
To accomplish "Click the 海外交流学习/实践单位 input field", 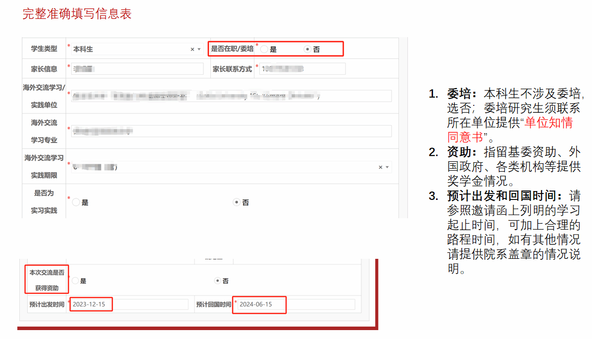I will (x=231, y=96).
